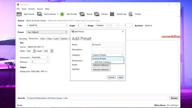Open the Presets menu

(31, 9)
